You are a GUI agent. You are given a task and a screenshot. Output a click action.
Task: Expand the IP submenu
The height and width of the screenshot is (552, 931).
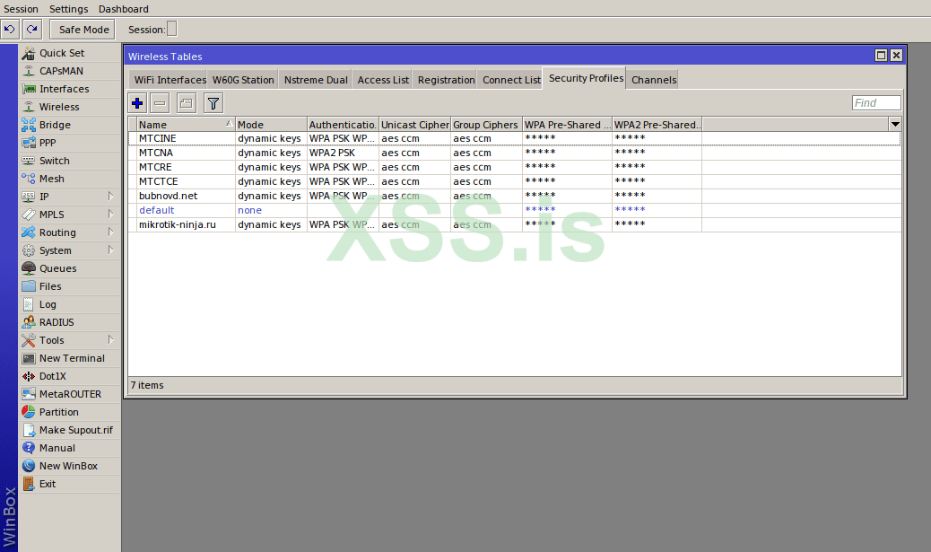[x=110, y=196]
